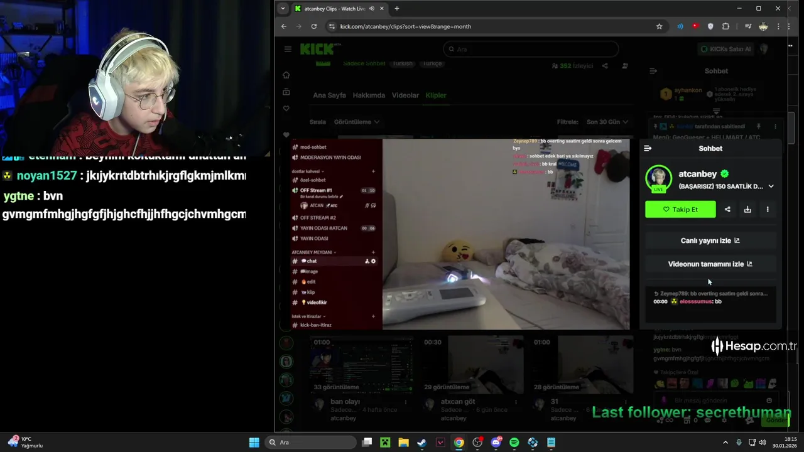Screen dimensions: 804x452
Task: Open the atxcan göt clip thumbnail
Action: point(472,364)
